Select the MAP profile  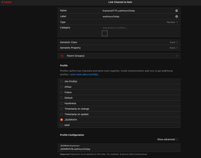(62, 125)
